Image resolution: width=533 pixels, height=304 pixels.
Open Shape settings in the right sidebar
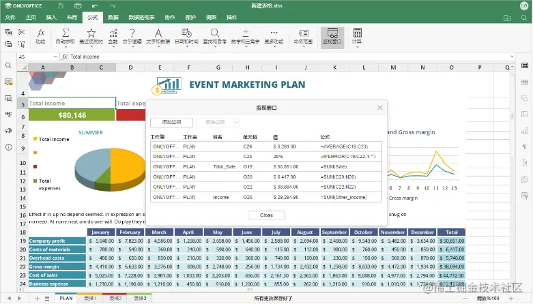(525, 98)
